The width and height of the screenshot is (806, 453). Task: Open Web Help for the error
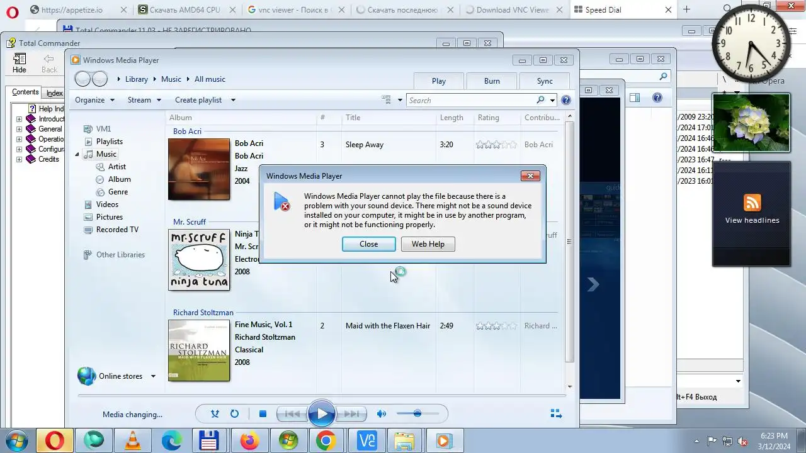pos(428,244)
